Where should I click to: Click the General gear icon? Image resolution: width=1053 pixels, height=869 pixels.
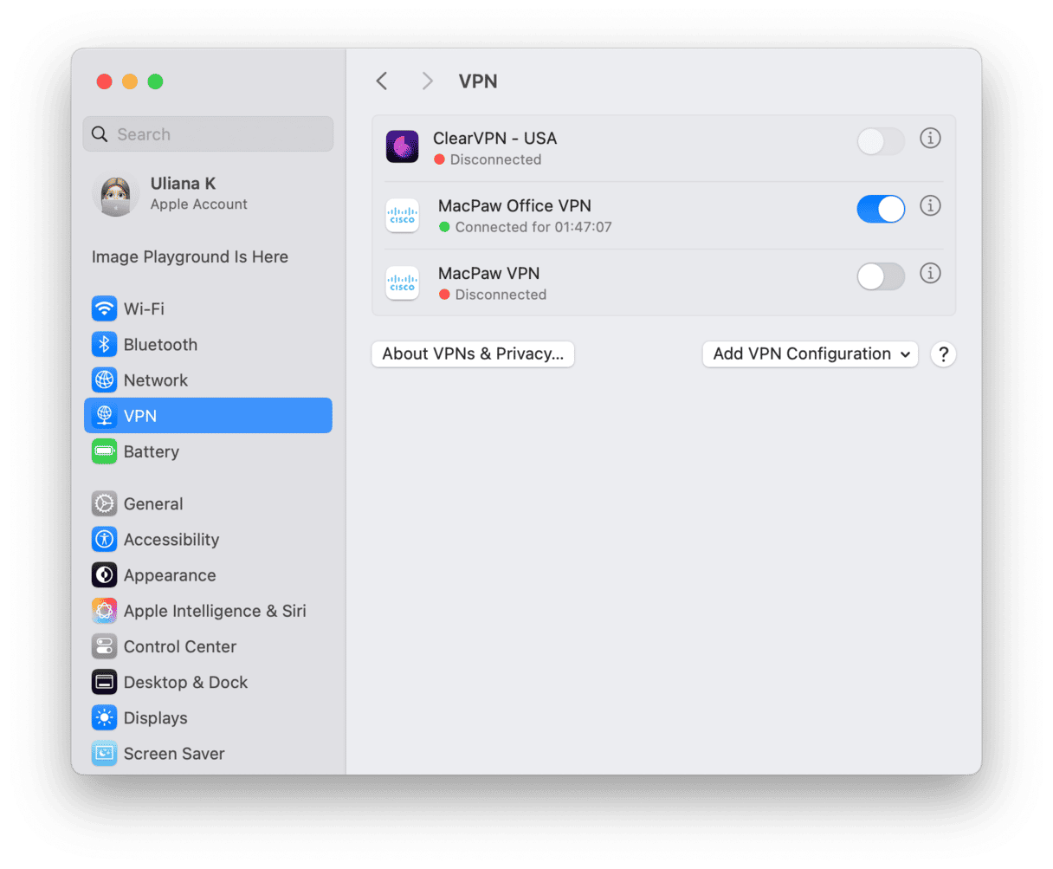coord(104,503)
